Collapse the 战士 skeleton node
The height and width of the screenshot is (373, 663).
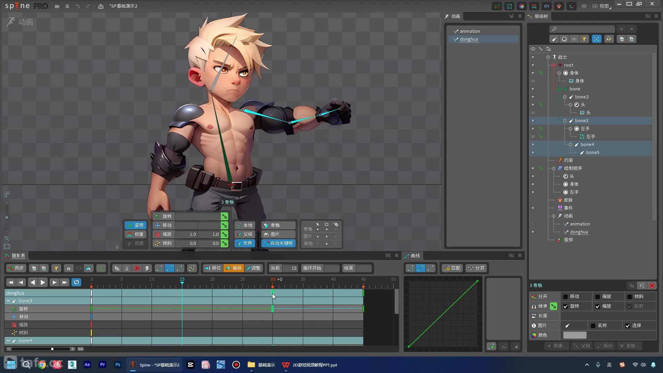[x=548, y=57]
